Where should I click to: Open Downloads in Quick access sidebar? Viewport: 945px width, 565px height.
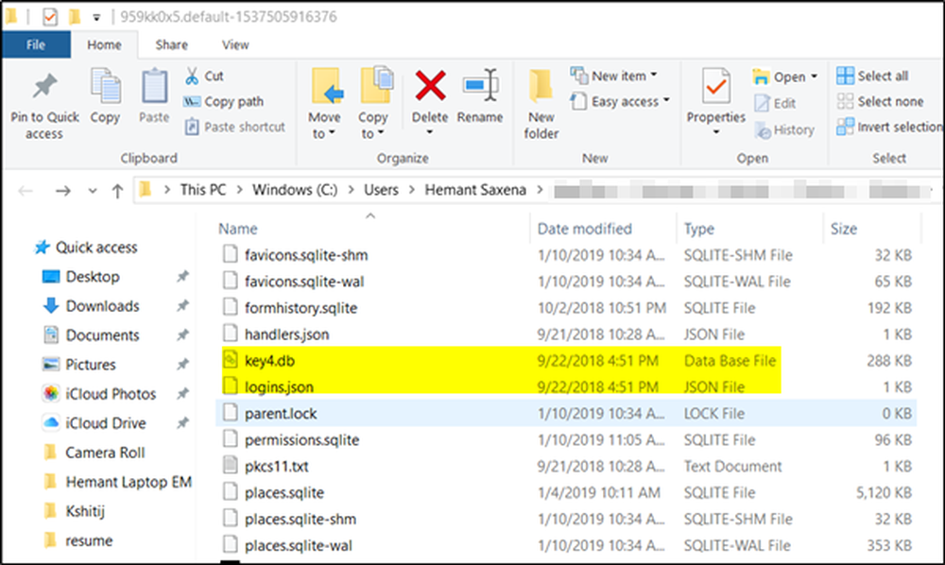pyautogui.click(x=102, y=306)
